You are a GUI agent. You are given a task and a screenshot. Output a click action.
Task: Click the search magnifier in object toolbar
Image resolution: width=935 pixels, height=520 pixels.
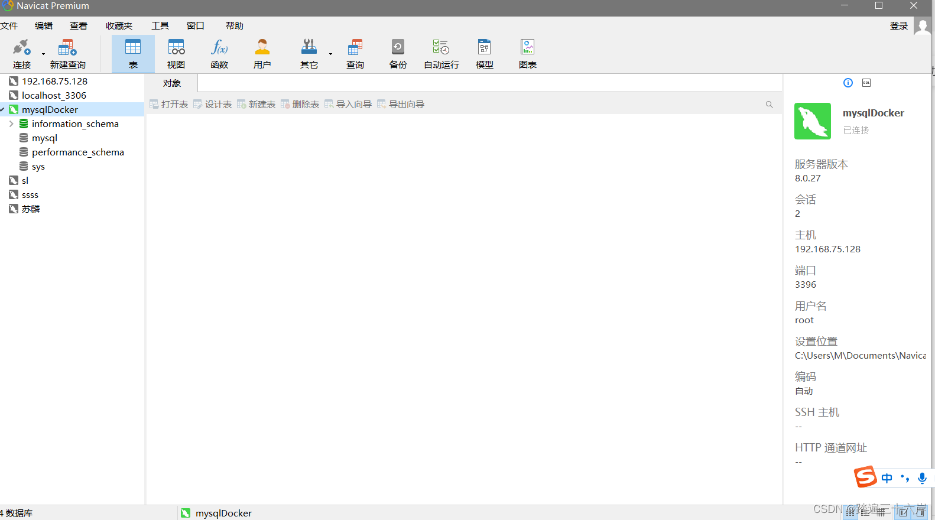770,105
